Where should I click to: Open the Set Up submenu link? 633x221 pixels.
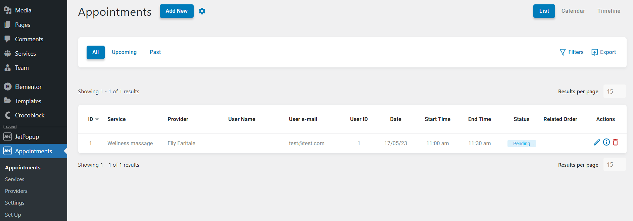13,215
